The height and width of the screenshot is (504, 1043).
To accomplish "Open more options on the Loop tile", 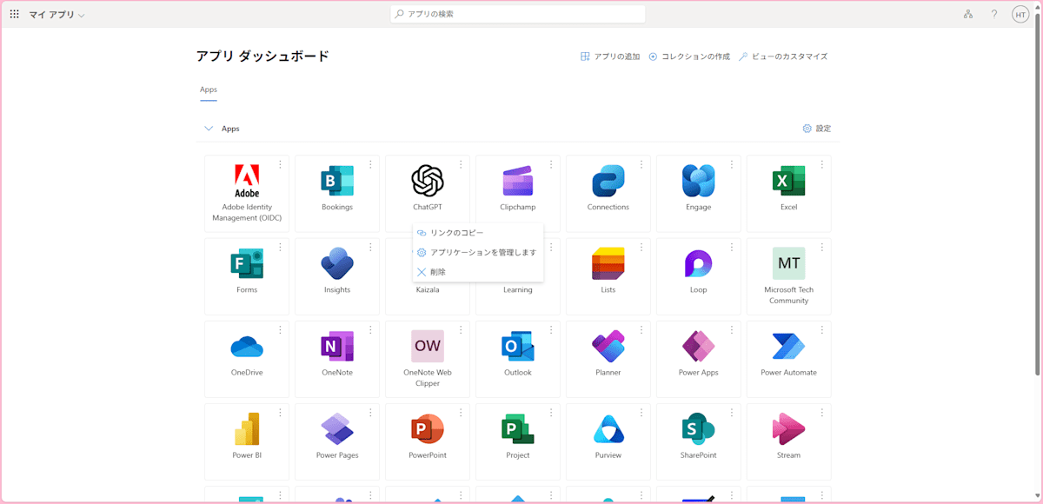I will [x=732, y=247].
